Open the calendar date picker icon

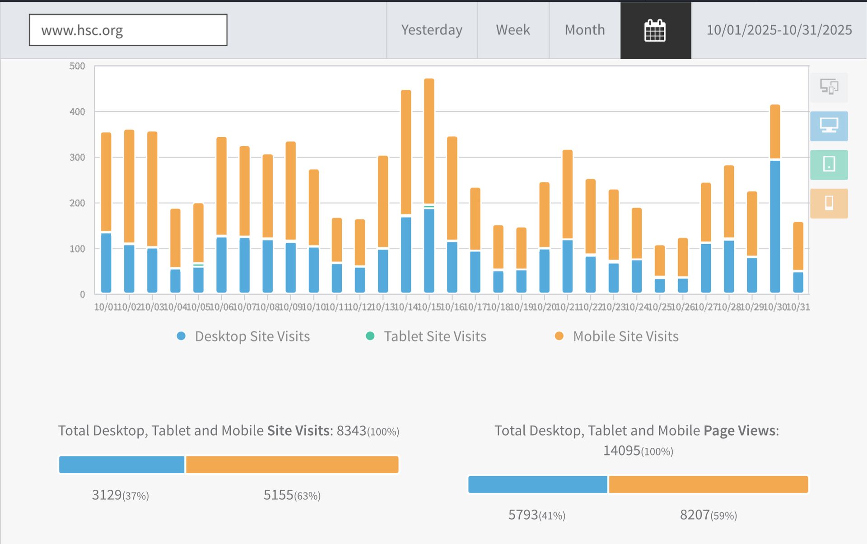(x=655, y=30)
